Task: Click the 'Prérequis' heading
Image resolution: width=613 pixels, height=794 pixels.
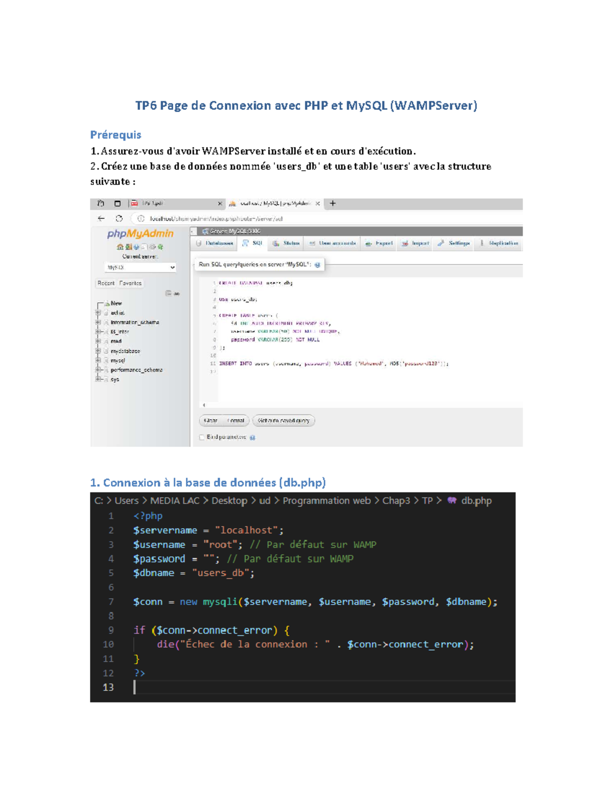Action: click(115, 135)
